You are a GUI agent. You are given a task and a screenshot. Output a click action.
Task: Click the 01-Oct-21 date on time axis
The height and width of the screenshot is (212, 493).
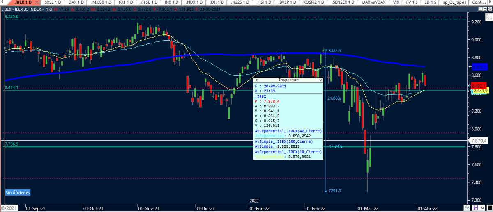(93, 208)
